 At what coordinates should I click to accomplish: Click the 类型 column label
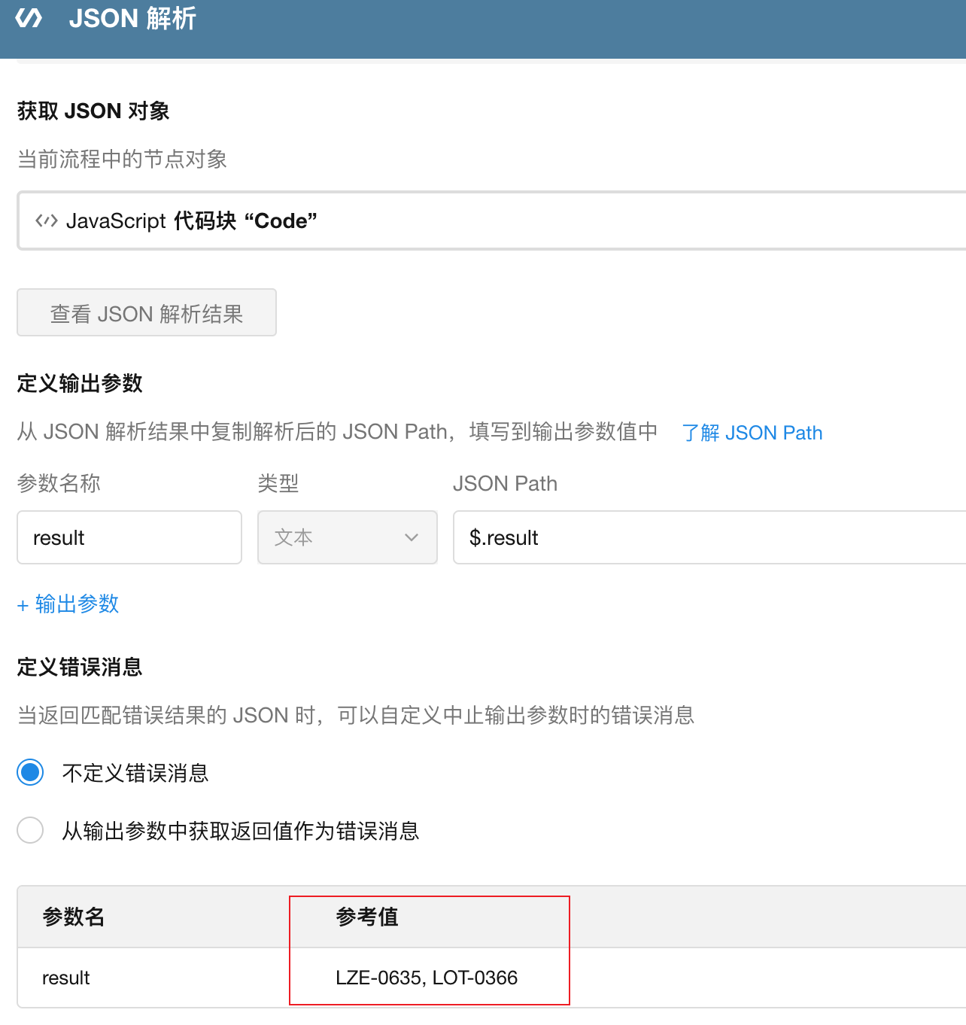coord(278,483)
